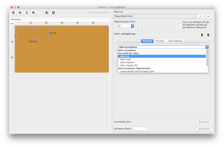Image resolution: width=224 pixels, height=147 pixels.
Task: Click the Pappel(Sperrholz) material field
Action: 155,16
